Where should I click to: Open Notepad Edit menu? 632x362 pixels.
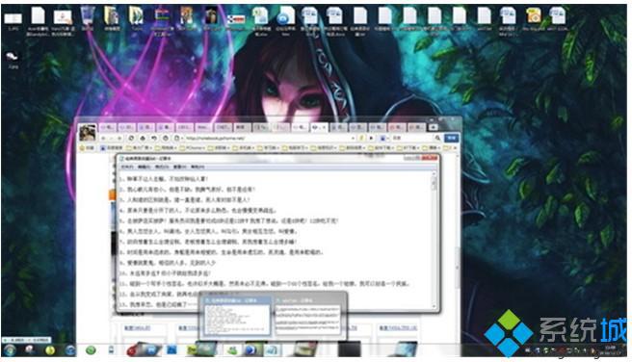[x=145, y=167]
